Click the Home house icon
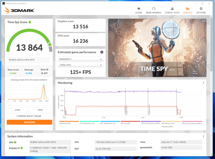 click(x=139, y=9)
